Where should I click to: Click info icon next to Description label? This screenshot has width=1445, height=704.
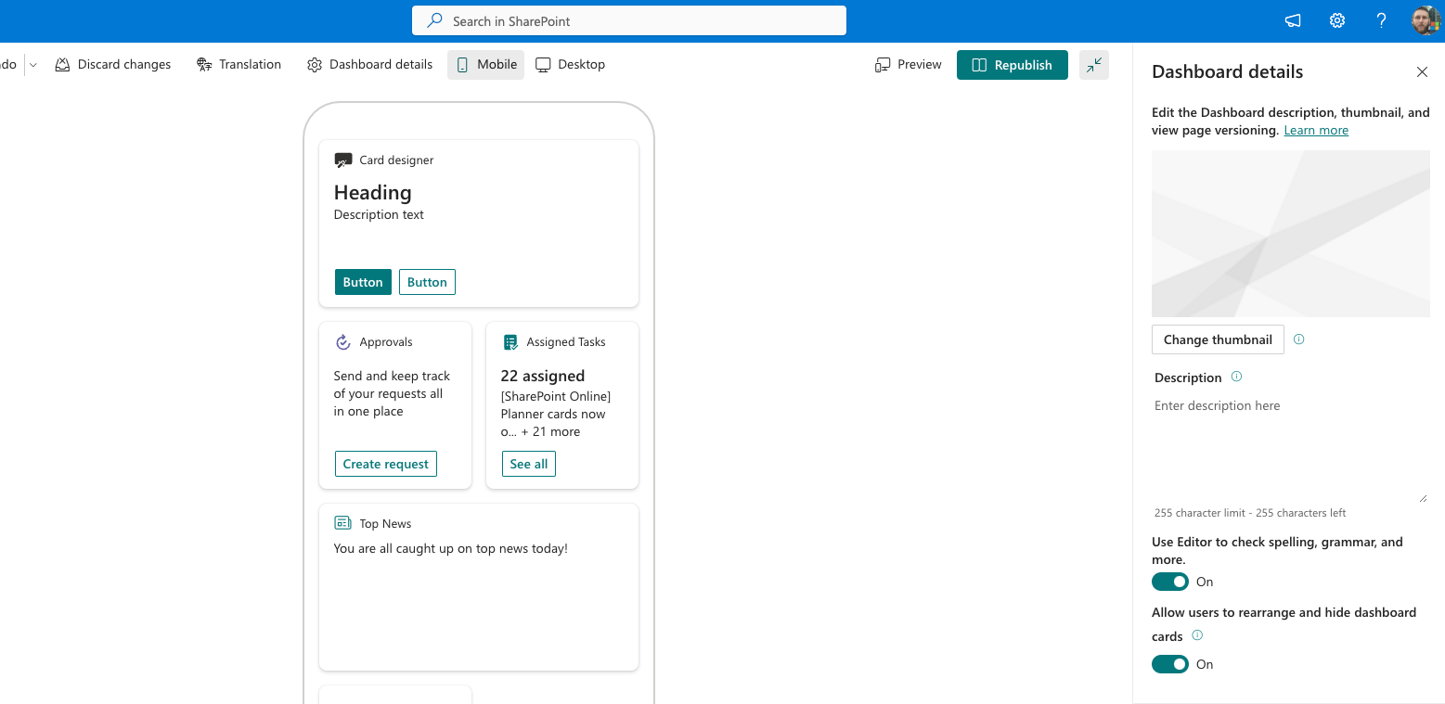point(1236,377)
